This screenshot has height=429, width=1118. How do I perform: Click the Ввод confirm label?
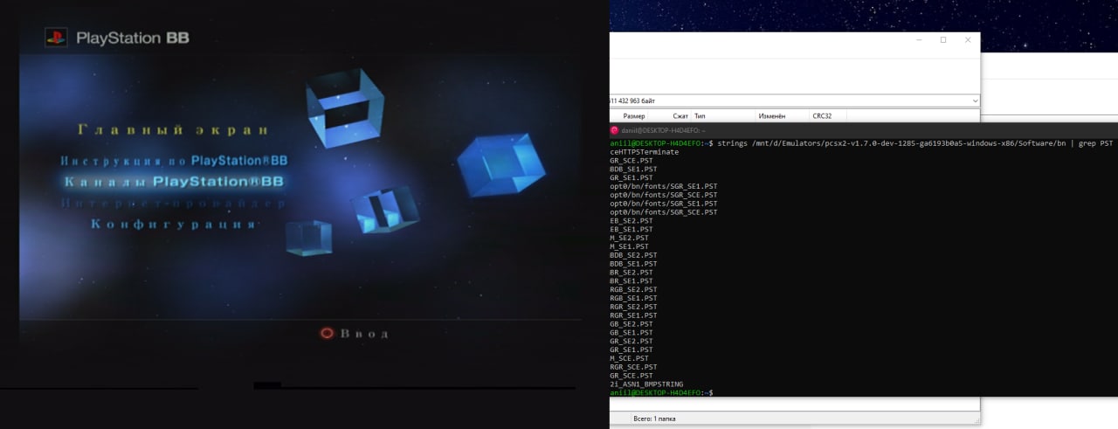pyautogui.click(x=363, y=333)
